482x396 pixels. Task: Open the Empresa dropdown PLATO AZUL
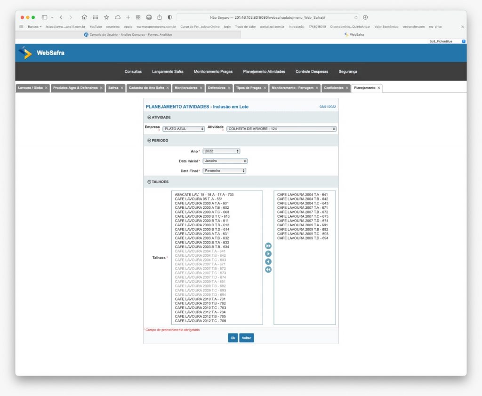[x=184, y=129]
